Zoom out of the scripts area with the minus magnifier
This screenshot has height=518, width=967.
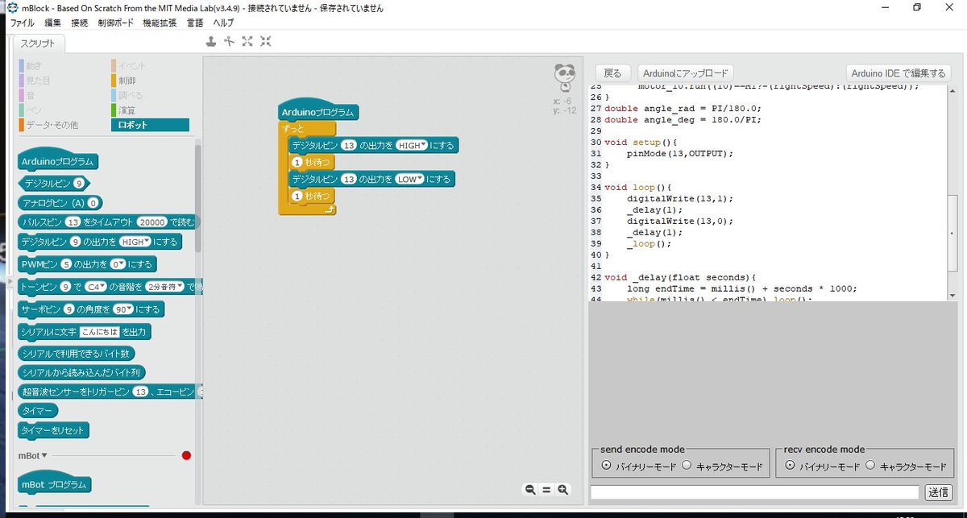pyautogui.click(x=530, y=489)
